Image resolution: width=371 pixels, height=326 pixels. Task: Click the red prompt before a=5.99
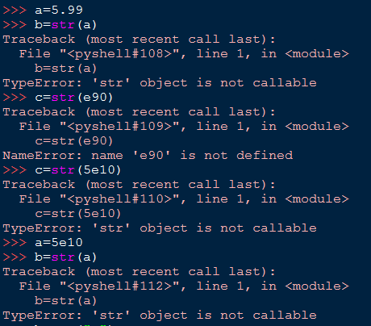pos(15,10)
